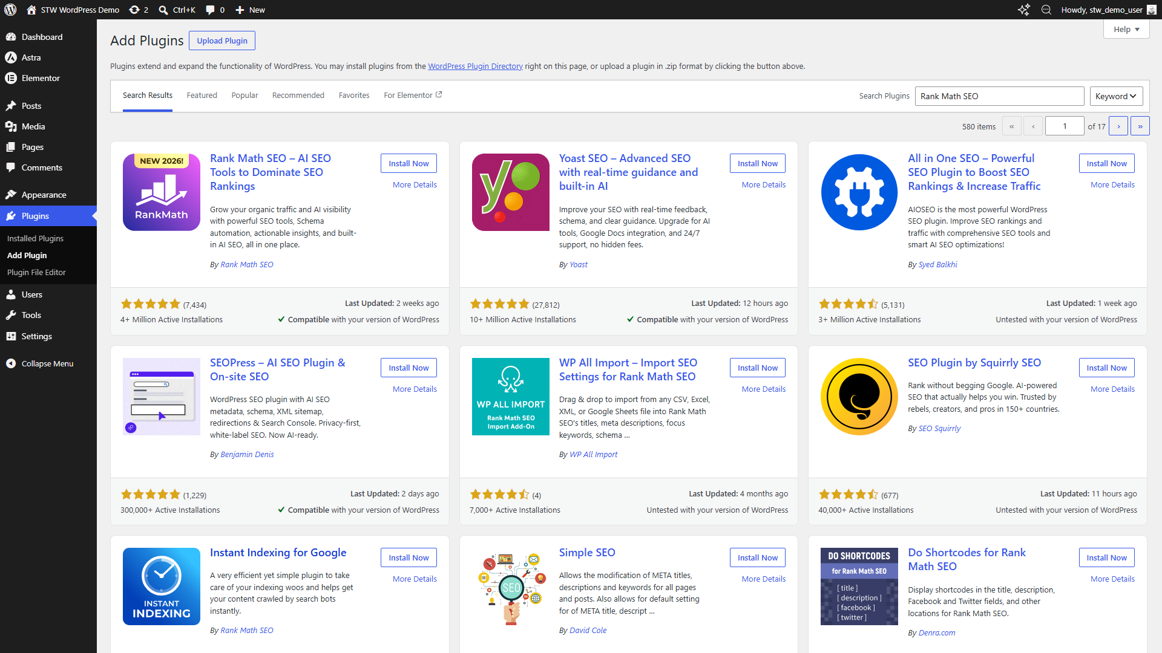Open Tools via the wrench icon

click(x=11, y=315)
